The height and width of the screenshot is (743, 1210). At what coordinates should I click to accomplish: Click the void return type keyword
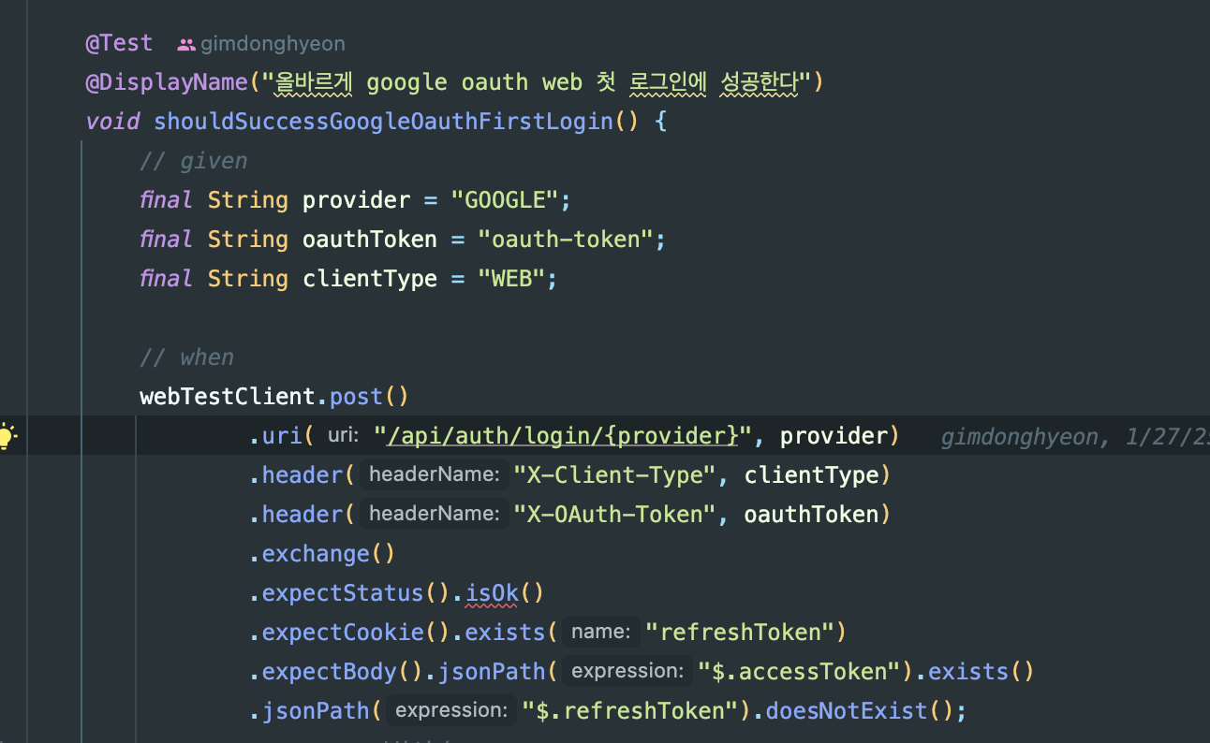(112, 122)
